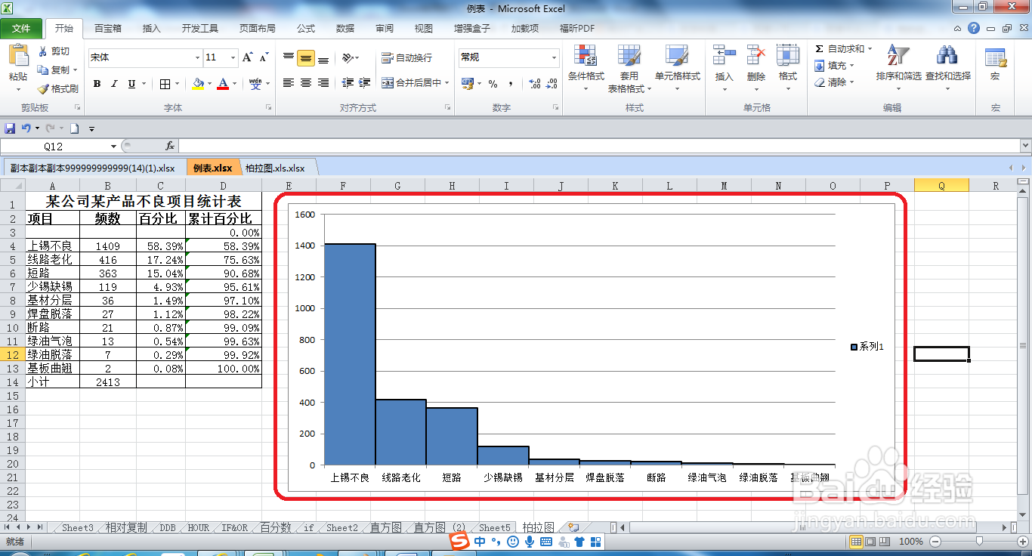Viewport: 1032px width, 556px height.
Task: Toggle middle vertical alignment
Action: (x=305, y=58)
